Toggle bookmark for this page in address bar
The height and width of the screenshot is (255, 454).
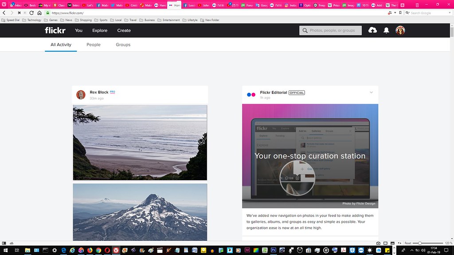(x=401, y=13)
